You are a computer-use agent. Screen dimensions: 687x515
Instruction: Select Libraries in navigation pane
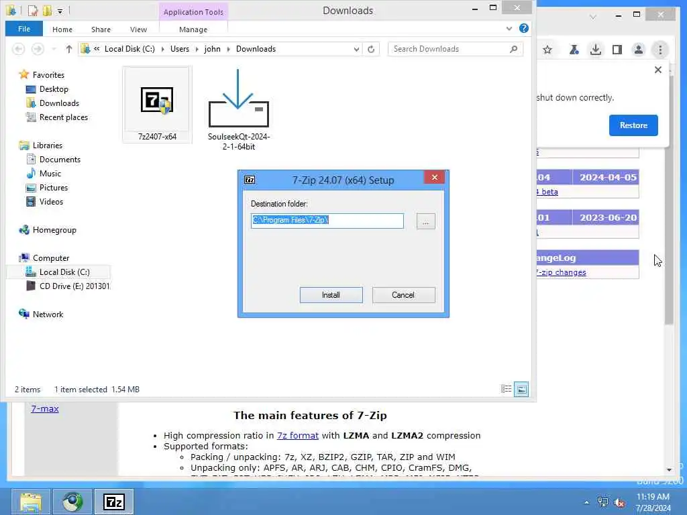pyautogui.click(x=48, y=146)
